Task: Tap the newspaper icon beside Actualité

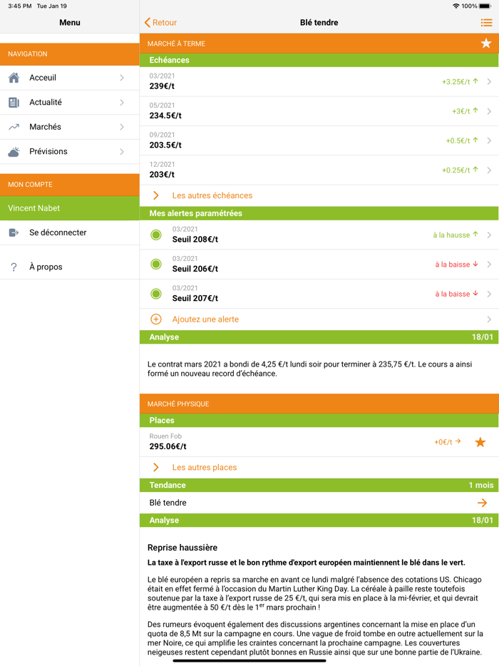Action: click(x=14, y=103)
